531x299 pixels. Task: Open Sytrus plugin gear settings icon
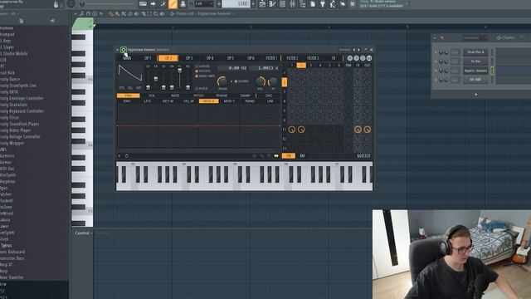(x=124, y=50)
